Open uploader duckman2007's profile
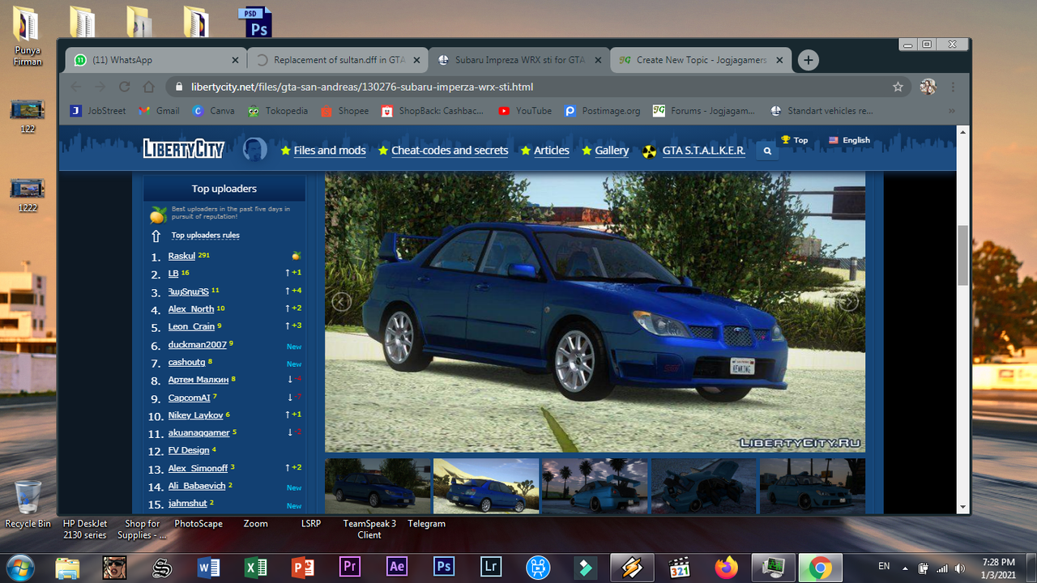Screen dimensions: 1037x583 click(x=198, y=345)
